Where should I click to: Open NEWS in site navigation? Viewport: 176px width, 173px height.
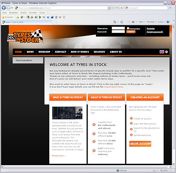pyautogui.click(x=30, y=52)
